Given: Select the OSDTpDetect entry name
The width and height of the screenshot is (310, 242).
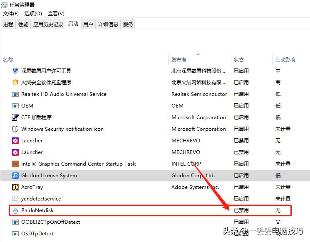Looking at the screenshot, I should click(x=37, y=234).
